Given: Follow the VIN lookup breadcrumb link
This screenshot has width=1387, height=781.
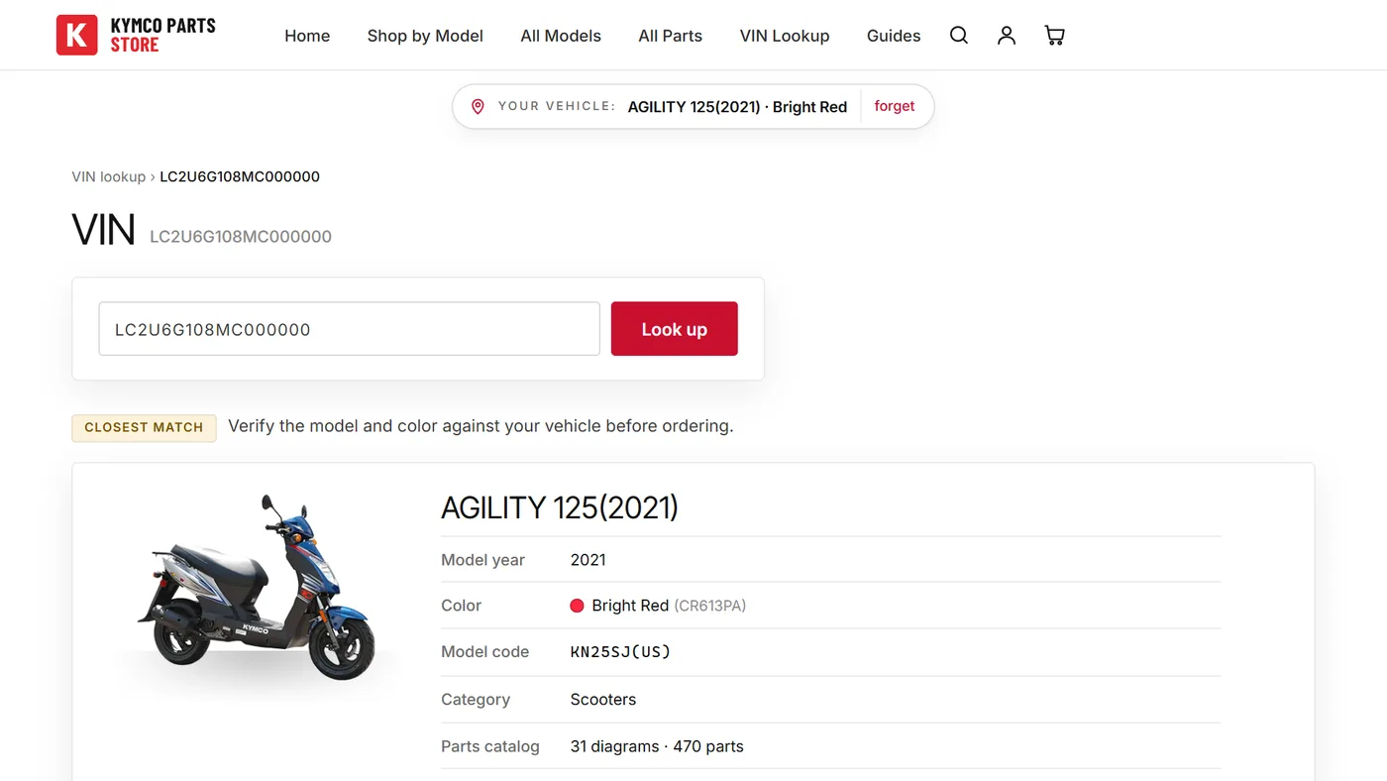Looking at the screenshot, I should pos(109,176).
